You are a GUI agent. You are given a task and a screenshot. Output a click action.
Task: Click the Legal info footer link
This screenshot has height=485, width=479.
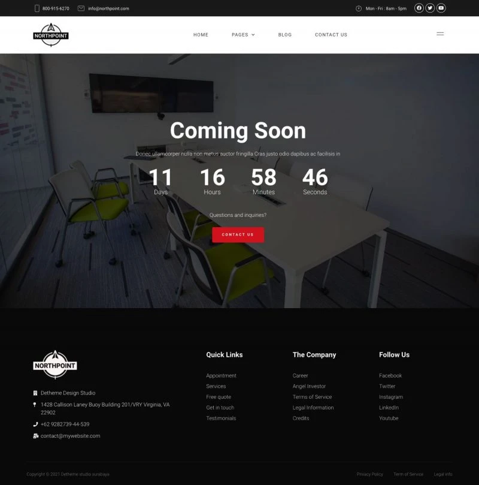[x=443, y=474]
